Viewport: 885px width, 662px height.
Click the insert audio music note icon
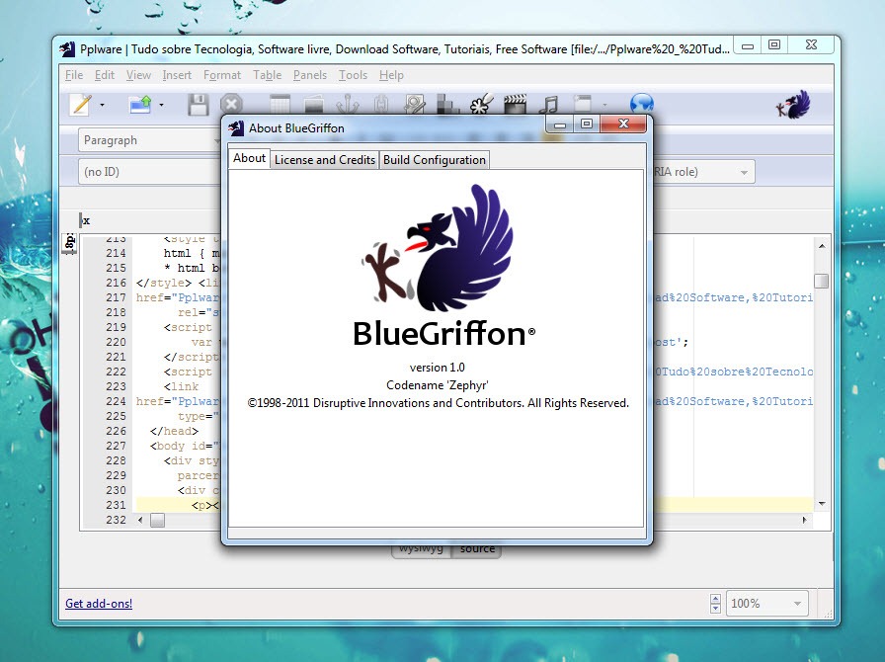tap(548, 105)
